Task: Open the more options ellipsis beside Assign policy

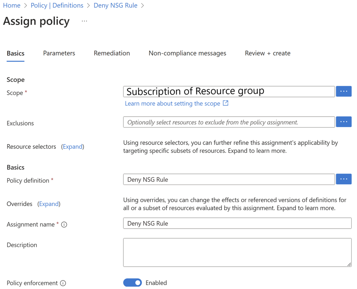Action: click(x=84, y=21)
